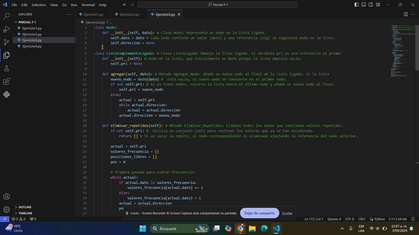Open the Accounts icon
The width and height of the screenshot is (419, 235).
pyautogui.click(x=6, y=197)
